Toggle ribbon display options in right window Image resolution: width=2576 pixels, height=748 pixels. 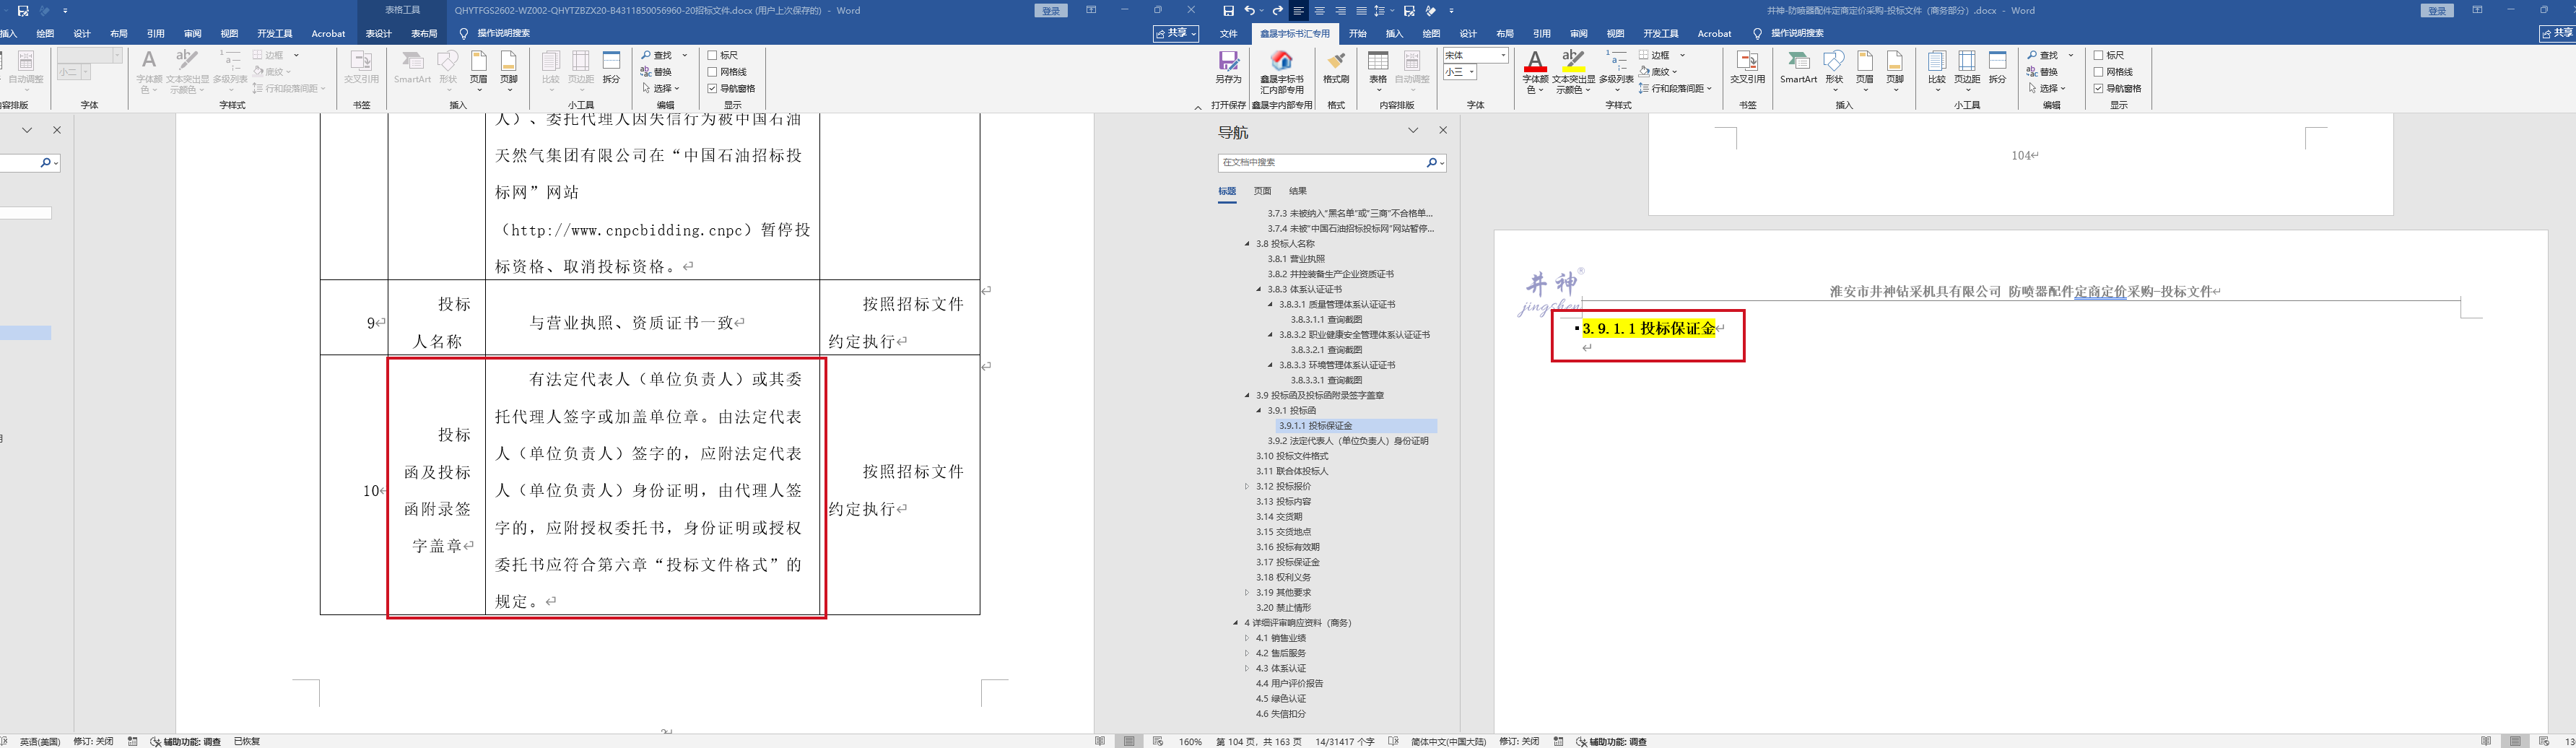click(2477, 11)
